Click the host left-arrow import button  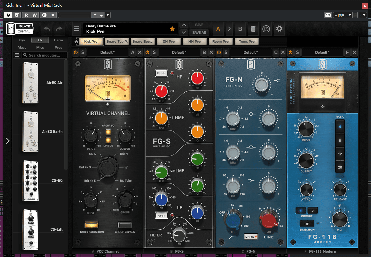pyautogui.click(x=52, y=15)
